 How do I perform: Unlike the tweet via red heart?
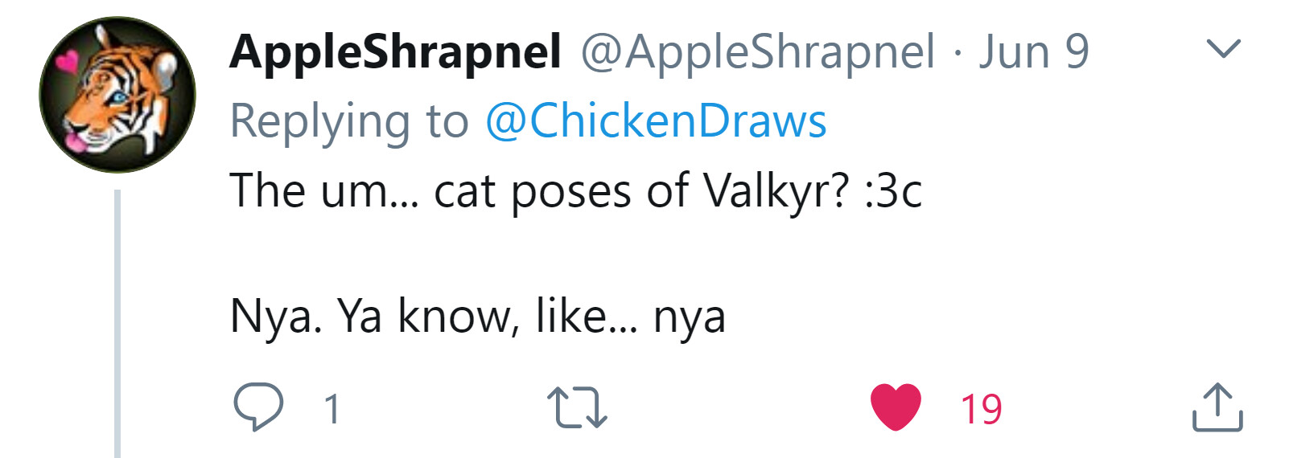[x=896, y=407]
